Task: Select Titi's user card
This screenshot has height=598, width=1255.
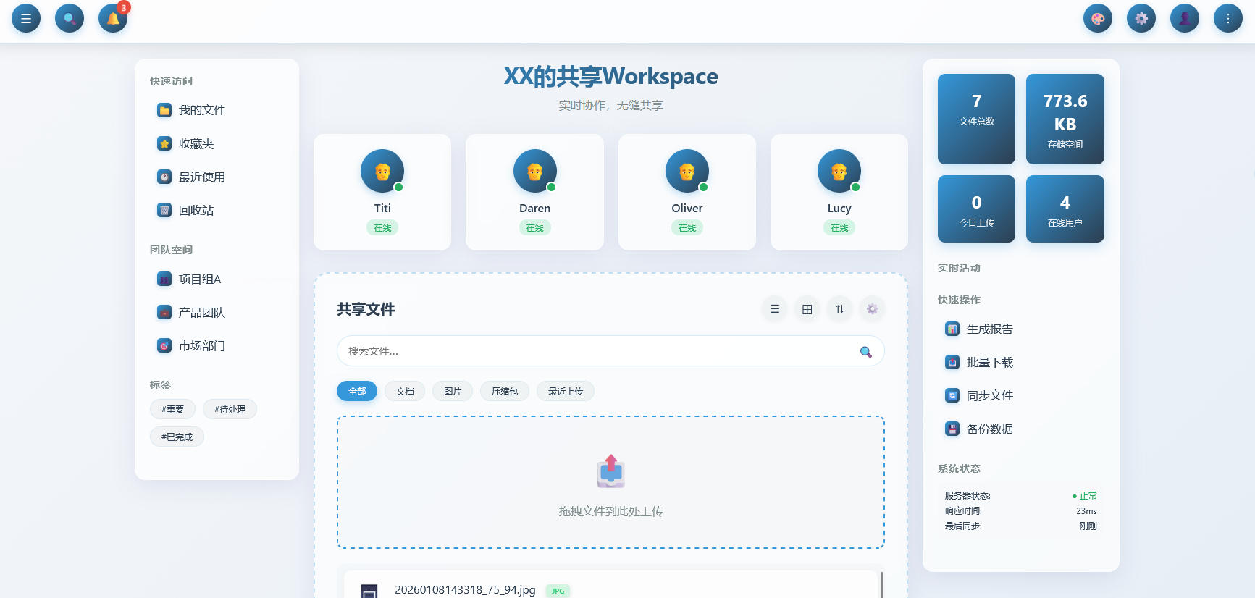Action: 382,192
